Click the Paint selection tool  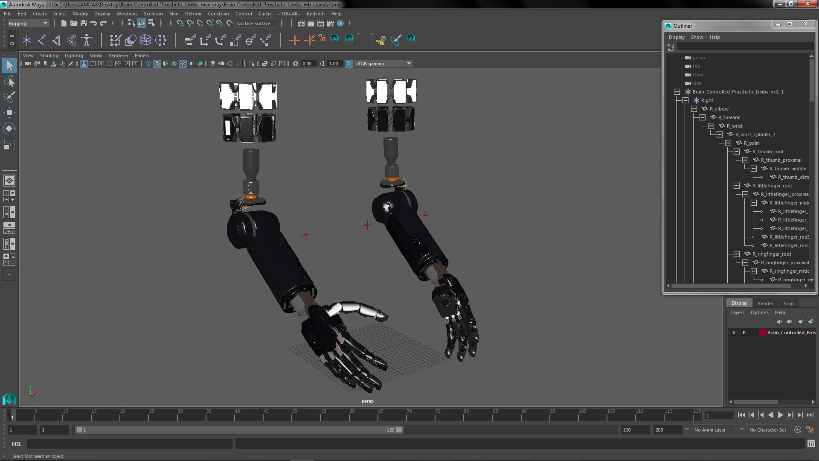tap(9, 97)
